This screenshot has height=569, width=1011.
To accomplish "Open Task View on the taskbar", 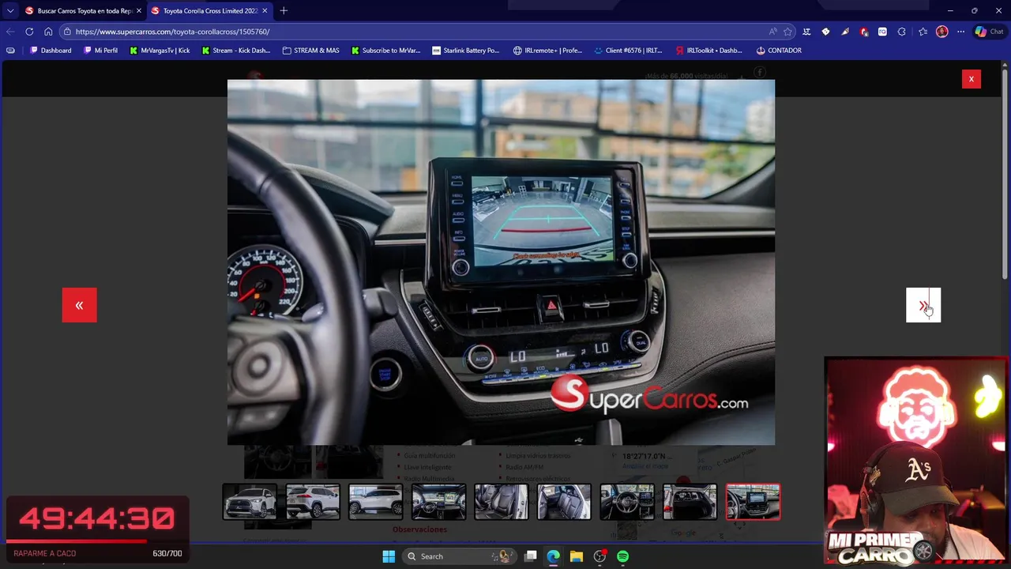I will [531, 556].
